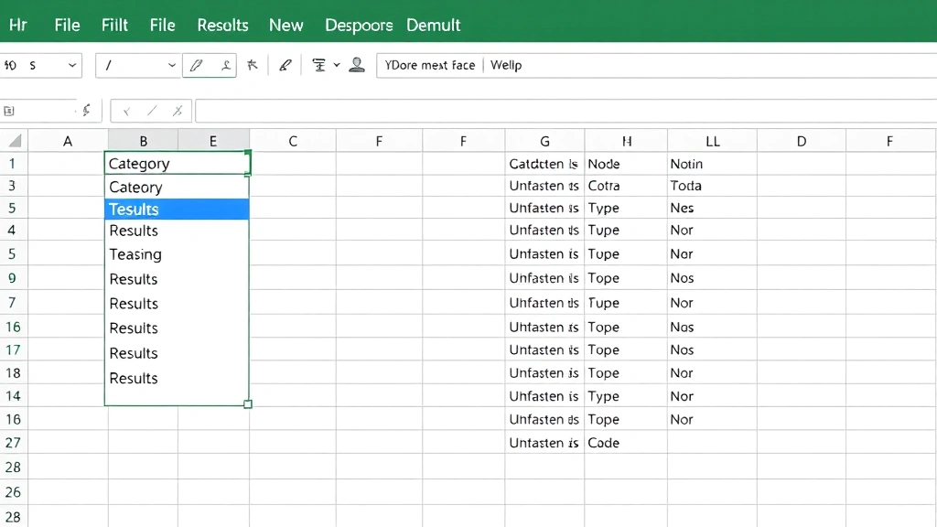937x527 pixels.
Task: Open the Despoors menu
Action: 359,25
